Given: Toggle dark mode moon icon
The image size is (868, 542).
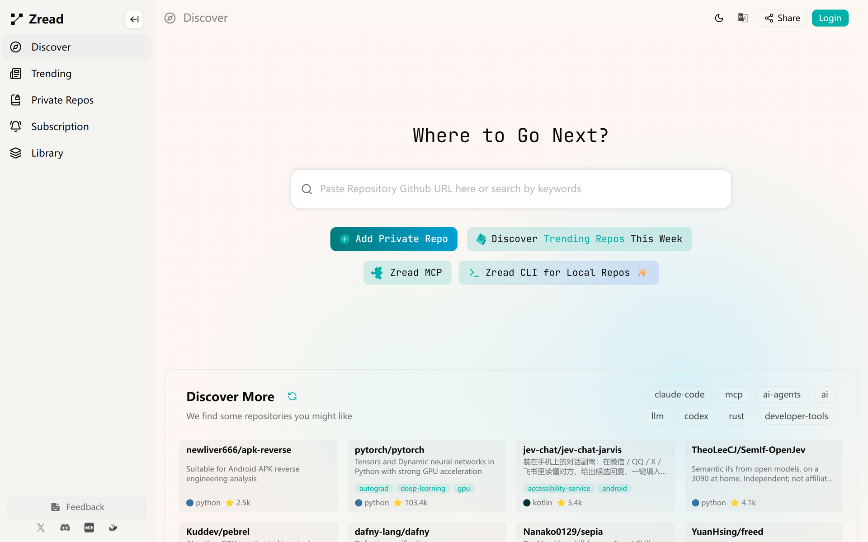Looking at the screenshot, I should point(719,18).
